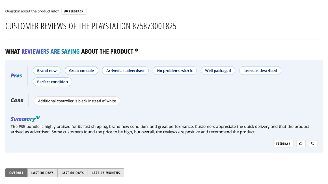
Task: Click the thumbs down icon
Action: (x=313, y=144)
